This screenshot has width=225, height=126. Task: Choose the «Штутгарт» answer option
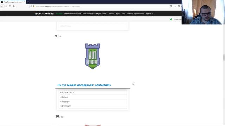93,106
